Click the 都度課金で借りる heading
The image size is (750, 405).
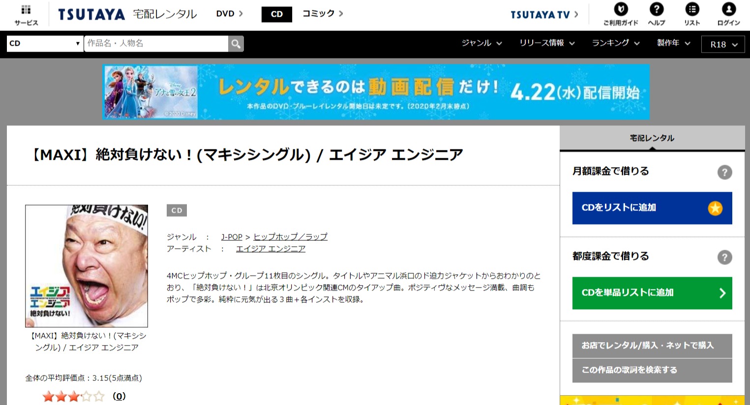tap(610, 256)
